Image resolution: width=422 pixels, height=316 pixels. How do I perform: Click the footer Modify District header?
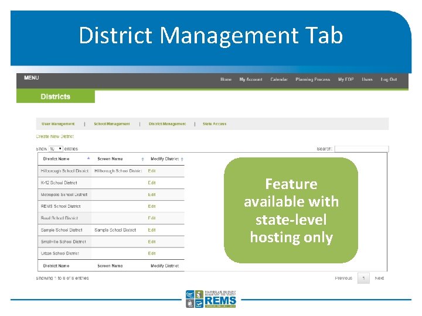coord(165,266)
